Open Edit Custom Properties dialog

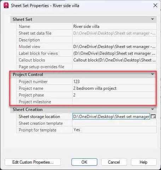tap(33, 162)
